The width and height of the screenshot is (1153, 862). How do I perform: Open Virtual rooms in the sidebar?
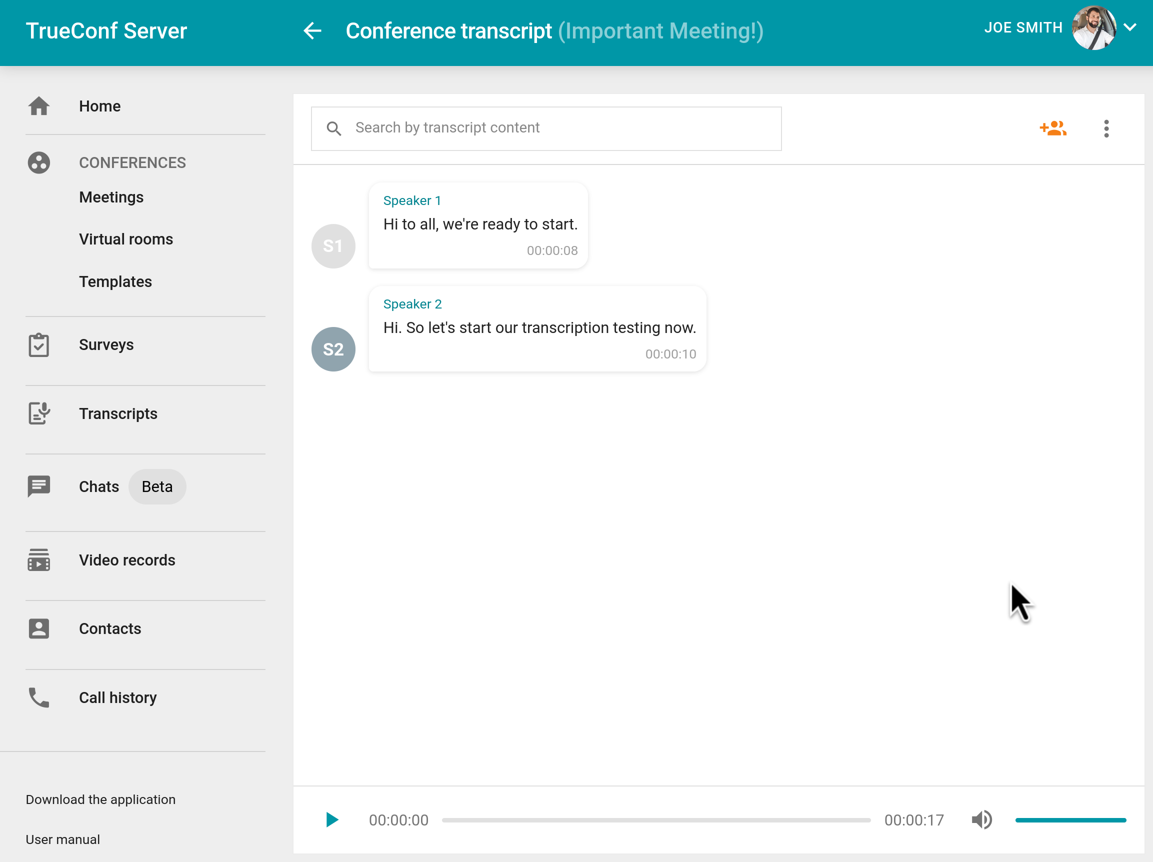126,239
